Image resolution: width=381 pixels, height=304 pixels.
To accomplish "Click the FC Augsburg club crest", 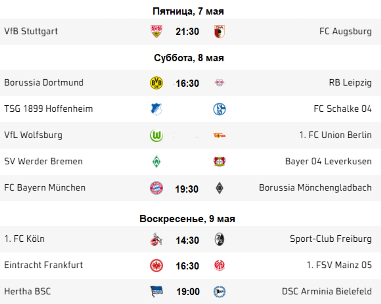I will click(x=219, y=31).
